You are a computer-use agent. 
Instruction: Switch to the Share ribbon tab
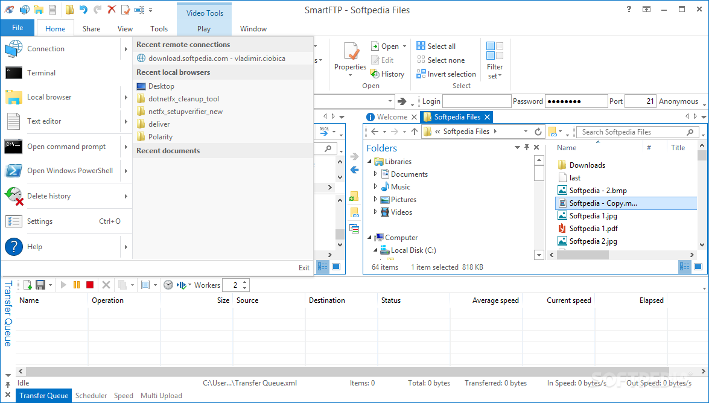(91, 28)
